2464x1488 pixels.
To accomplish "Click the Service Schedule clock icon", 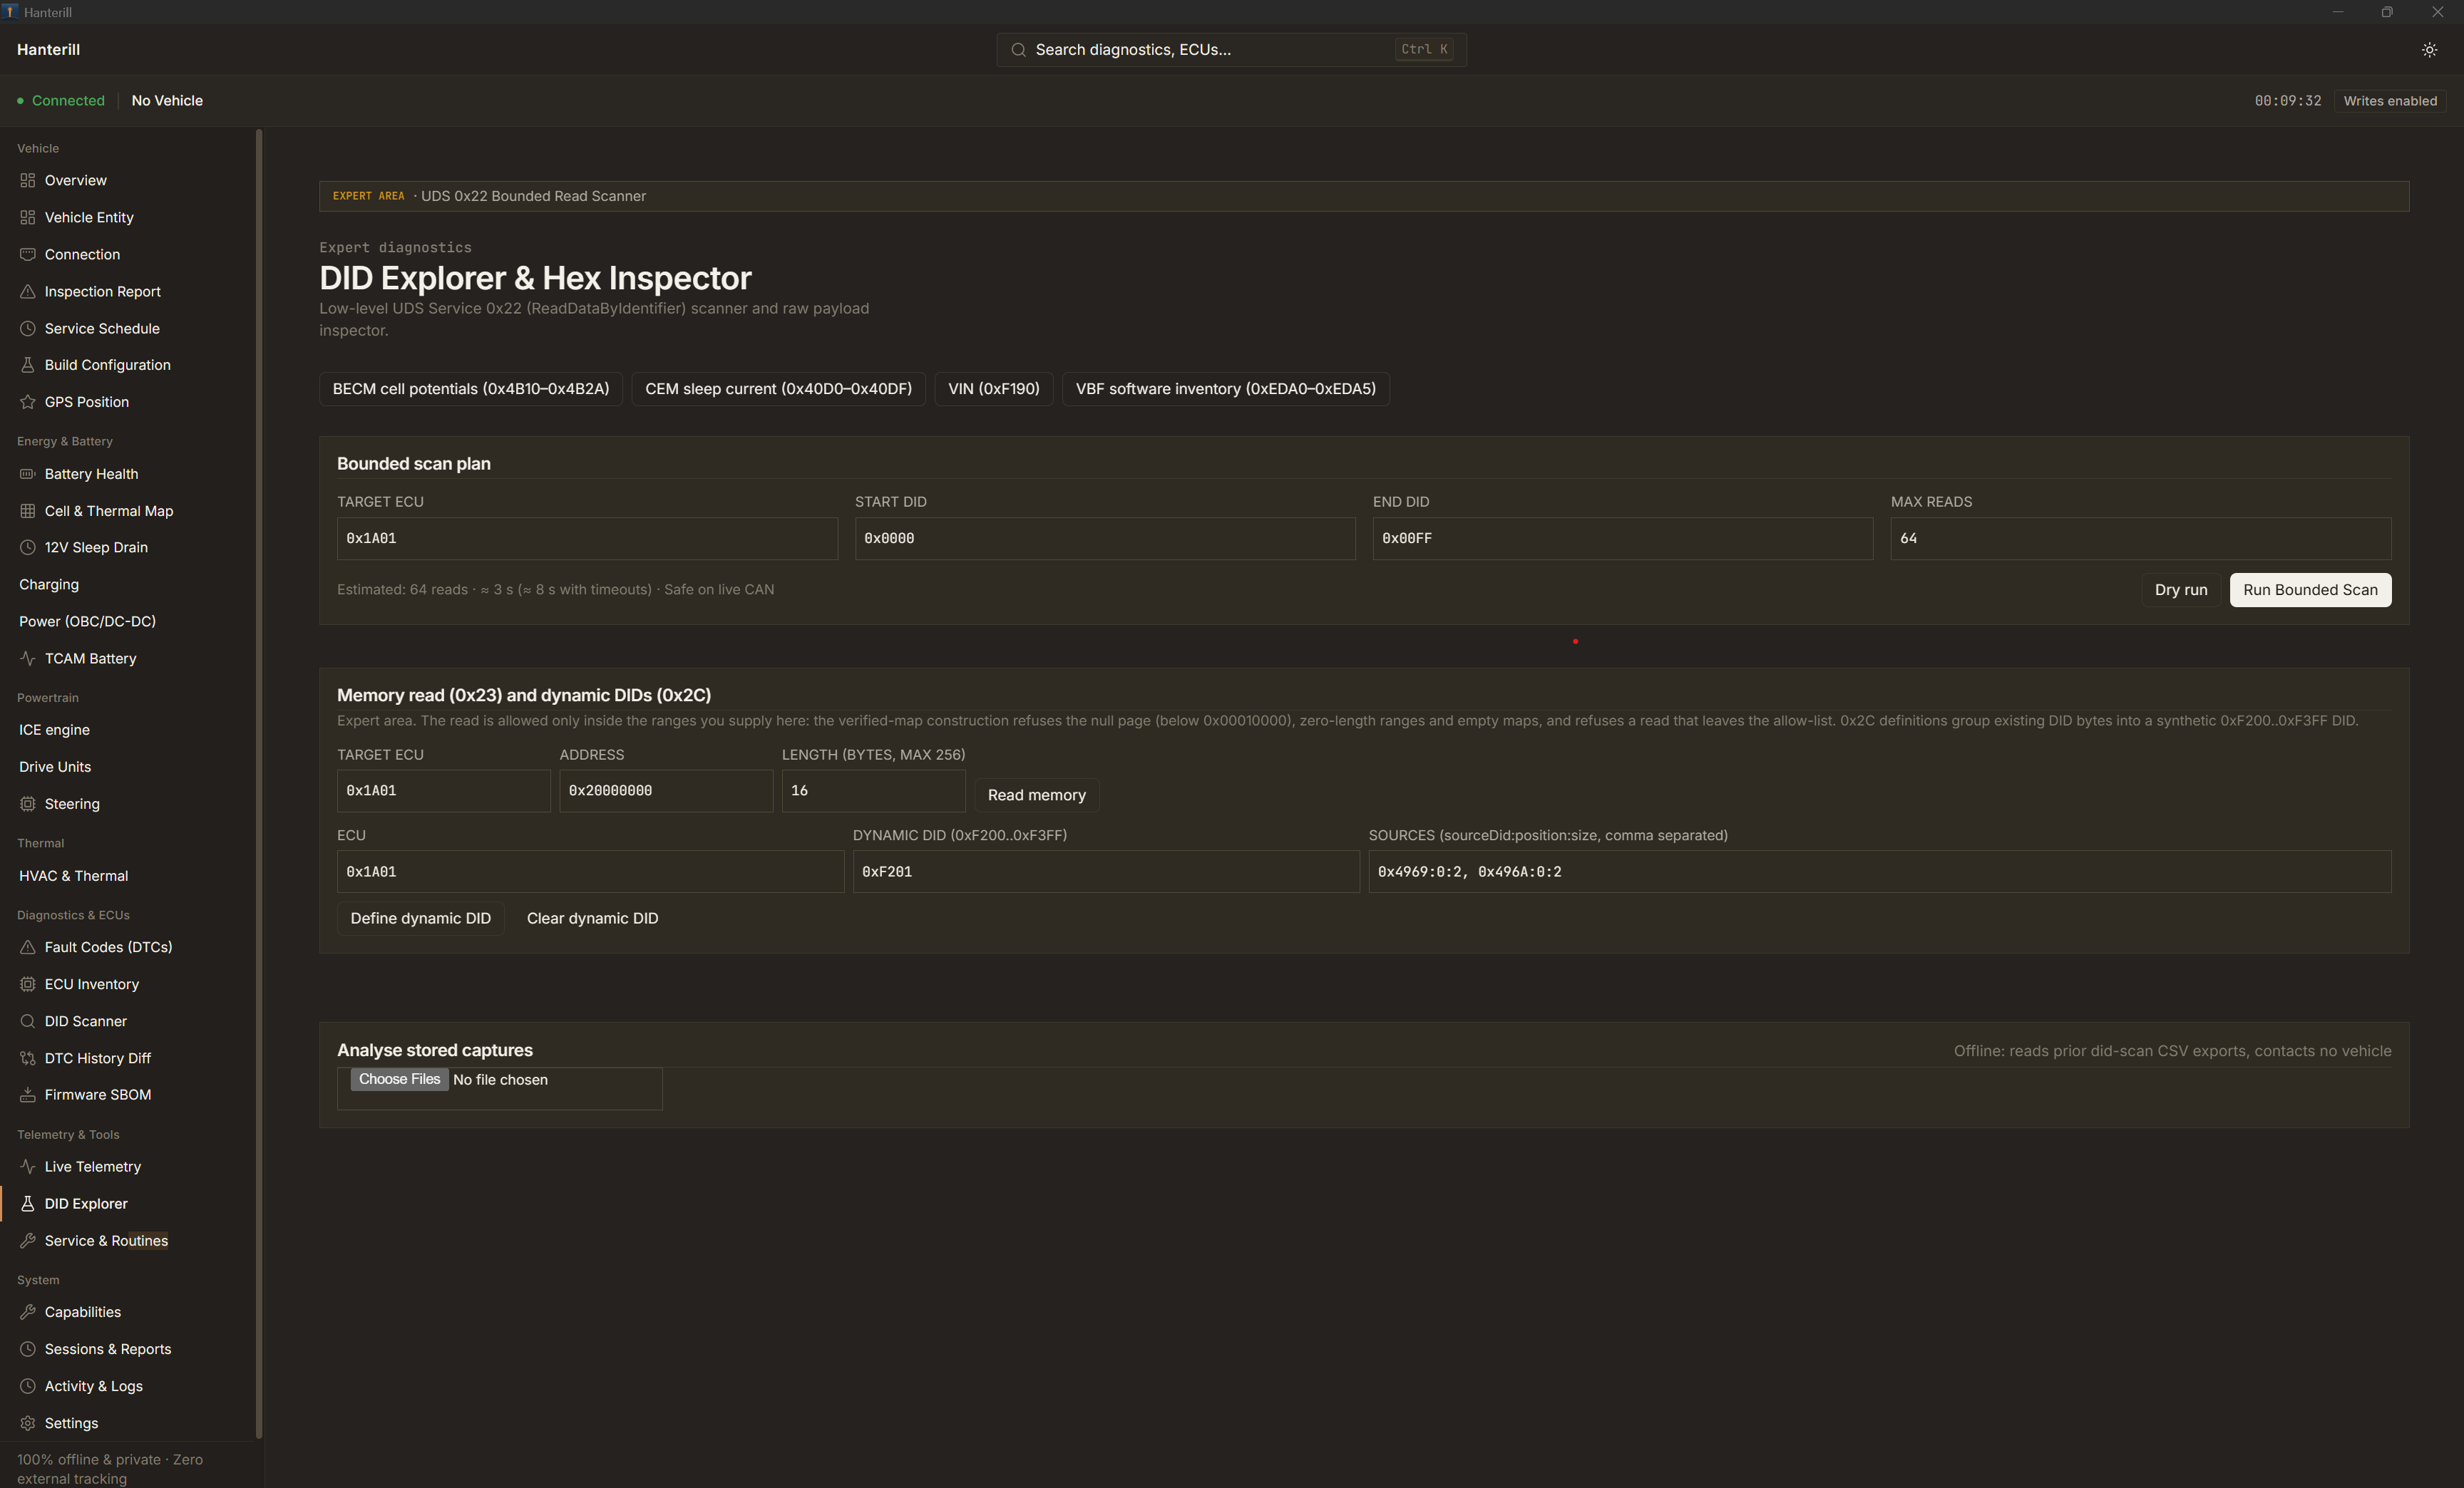I will [27, 329].
